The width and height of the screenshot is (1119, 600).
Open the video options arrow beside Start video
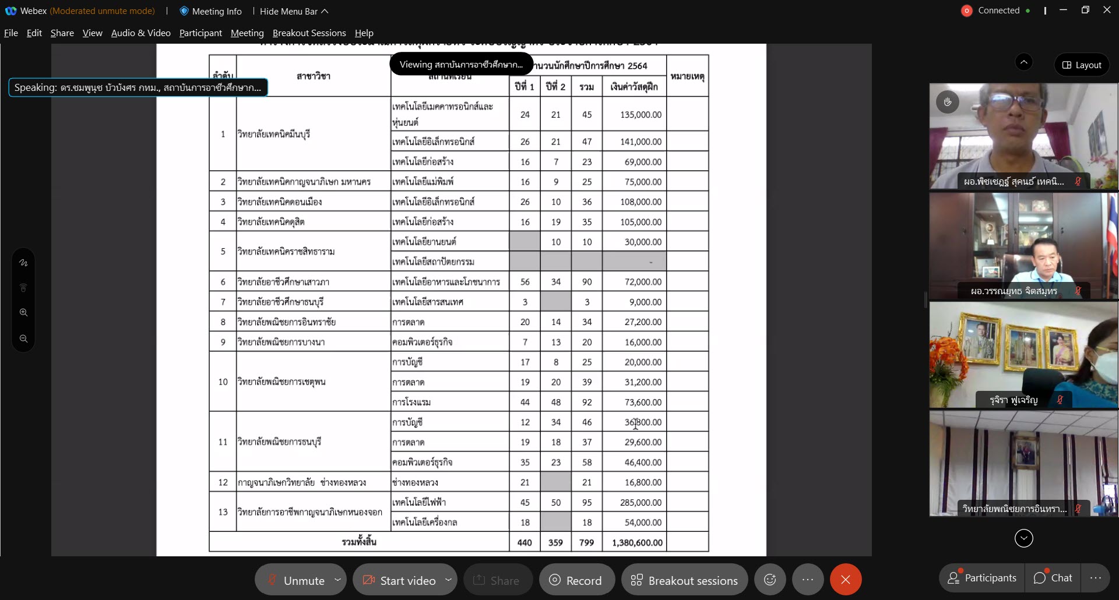(448, 580)
